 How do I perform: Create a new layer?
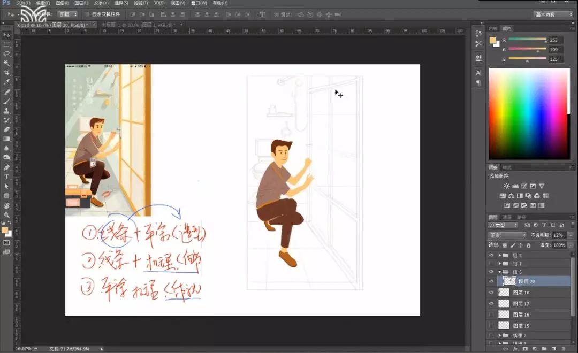554,349
